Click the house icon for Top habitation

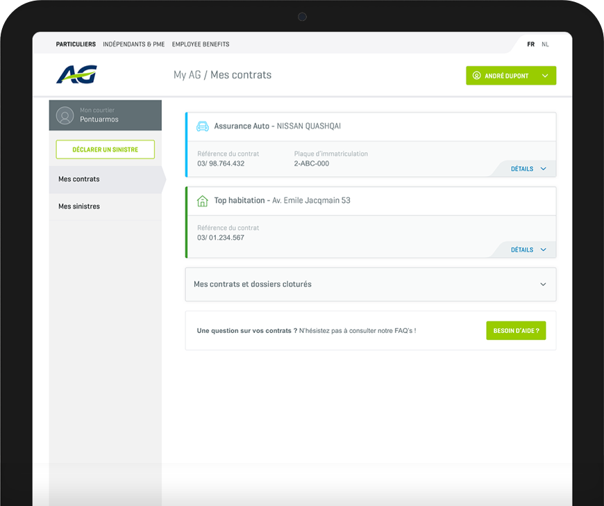pos(203,201)
